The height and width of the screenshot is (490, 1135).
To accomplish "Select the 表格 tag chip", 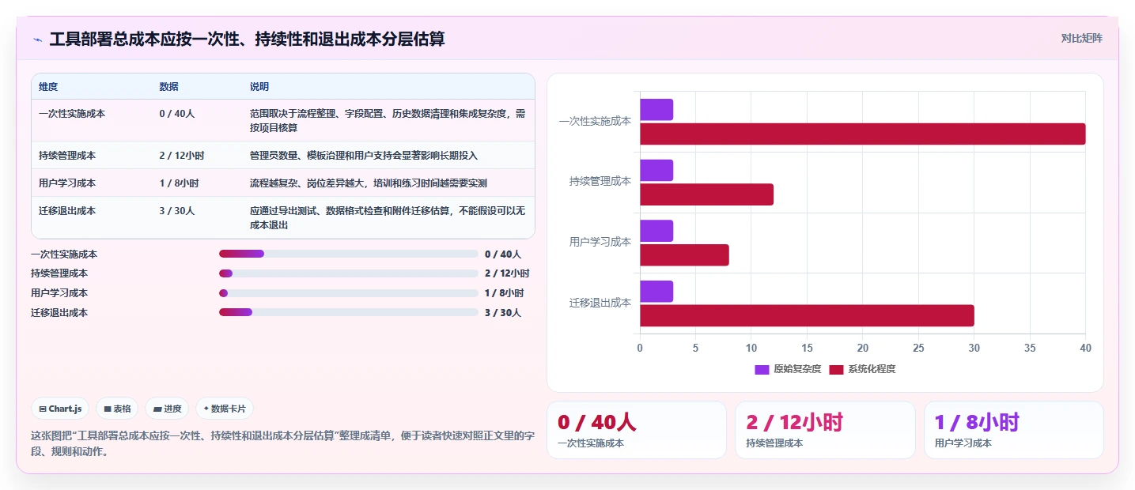I will click(117, 409).
